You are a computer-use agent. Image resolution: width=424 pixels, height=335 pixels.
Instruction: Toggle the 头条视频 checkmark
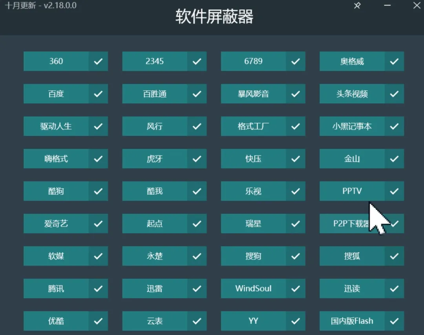click(x=394, y=94)
